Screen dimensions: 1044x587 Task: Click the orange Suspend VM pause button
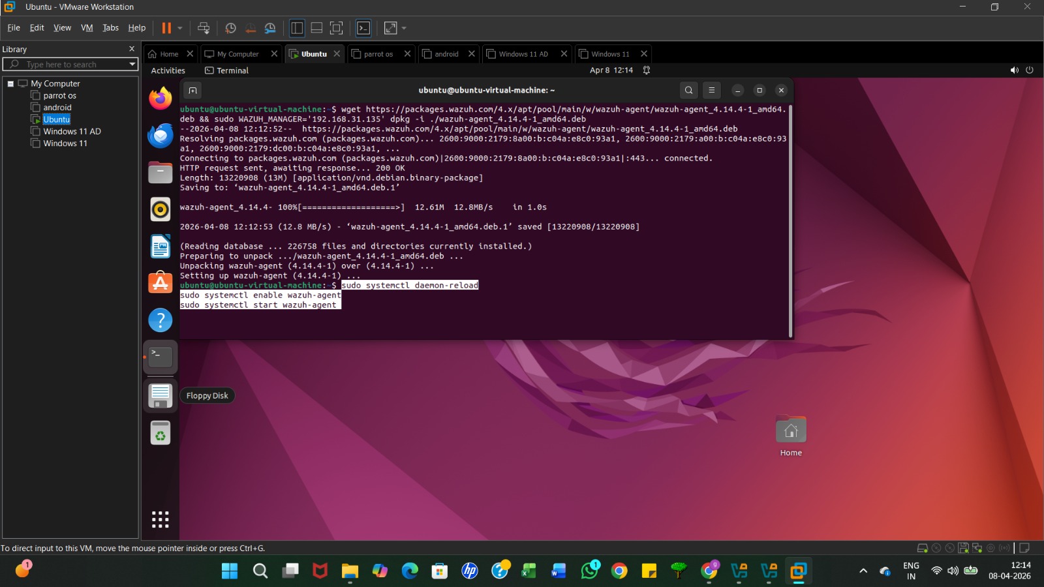[x=166, y=28]
